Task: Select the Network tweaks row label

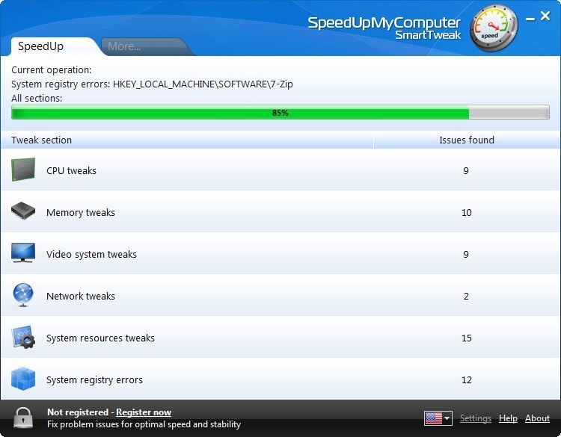Action: tap(81, 297)
